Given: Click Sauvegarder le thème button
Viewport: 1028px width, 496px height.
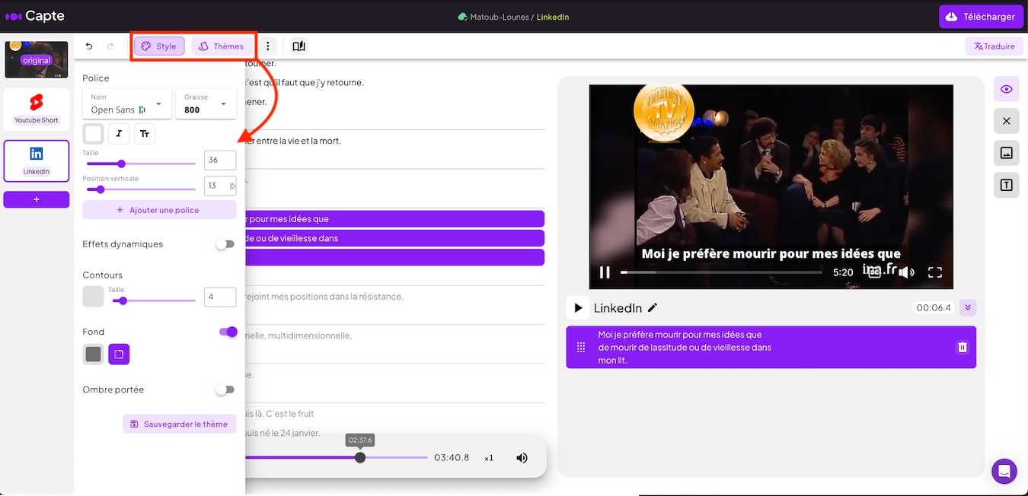Looking at the screenshot, I should point(179,424).
